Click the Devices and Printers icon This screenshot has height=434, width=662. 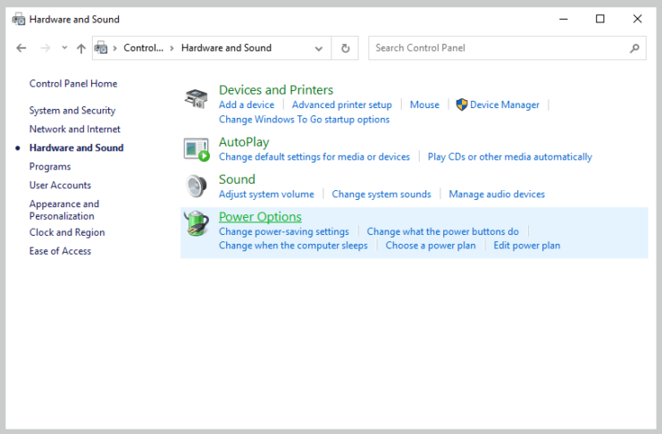[197, 98]
